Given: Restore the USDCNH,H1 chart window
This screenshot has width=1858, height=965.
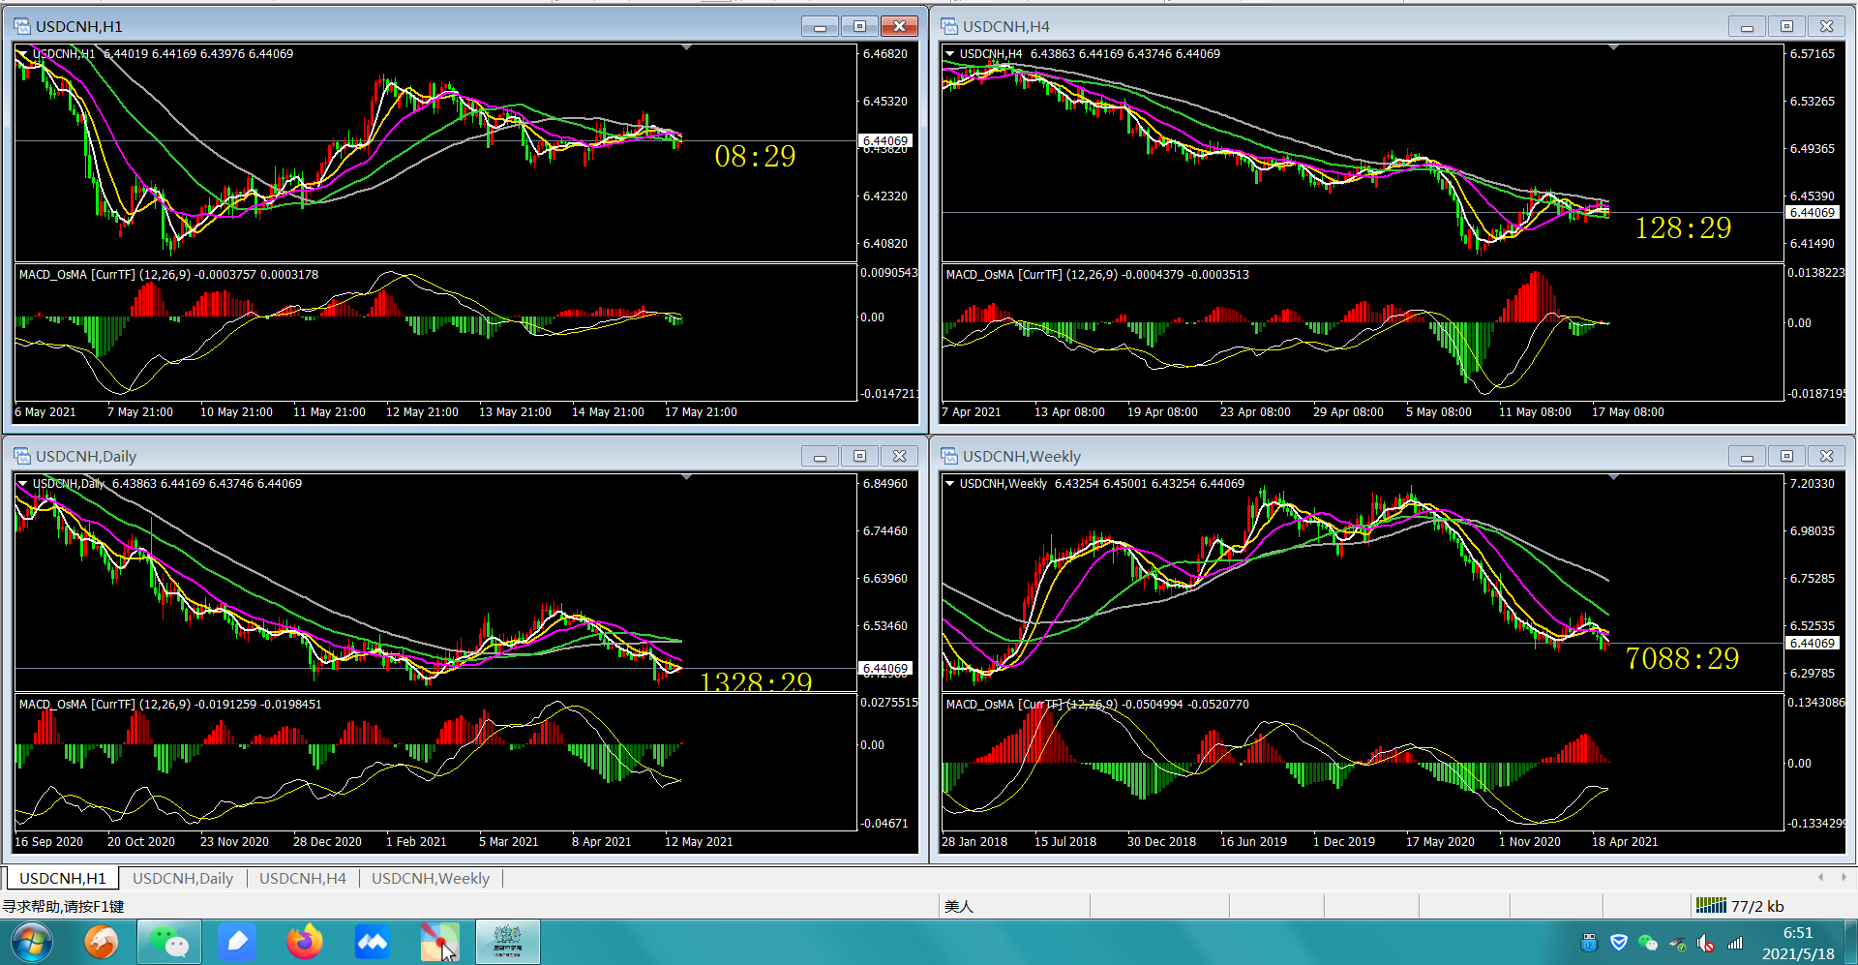Looking at the screenshot, I should coord(859,26).
